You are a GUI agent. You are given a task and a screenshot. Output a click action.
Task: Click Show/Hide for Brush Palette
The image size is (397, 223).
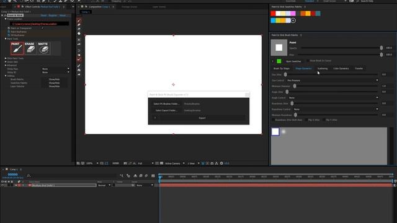coord(54,79)
